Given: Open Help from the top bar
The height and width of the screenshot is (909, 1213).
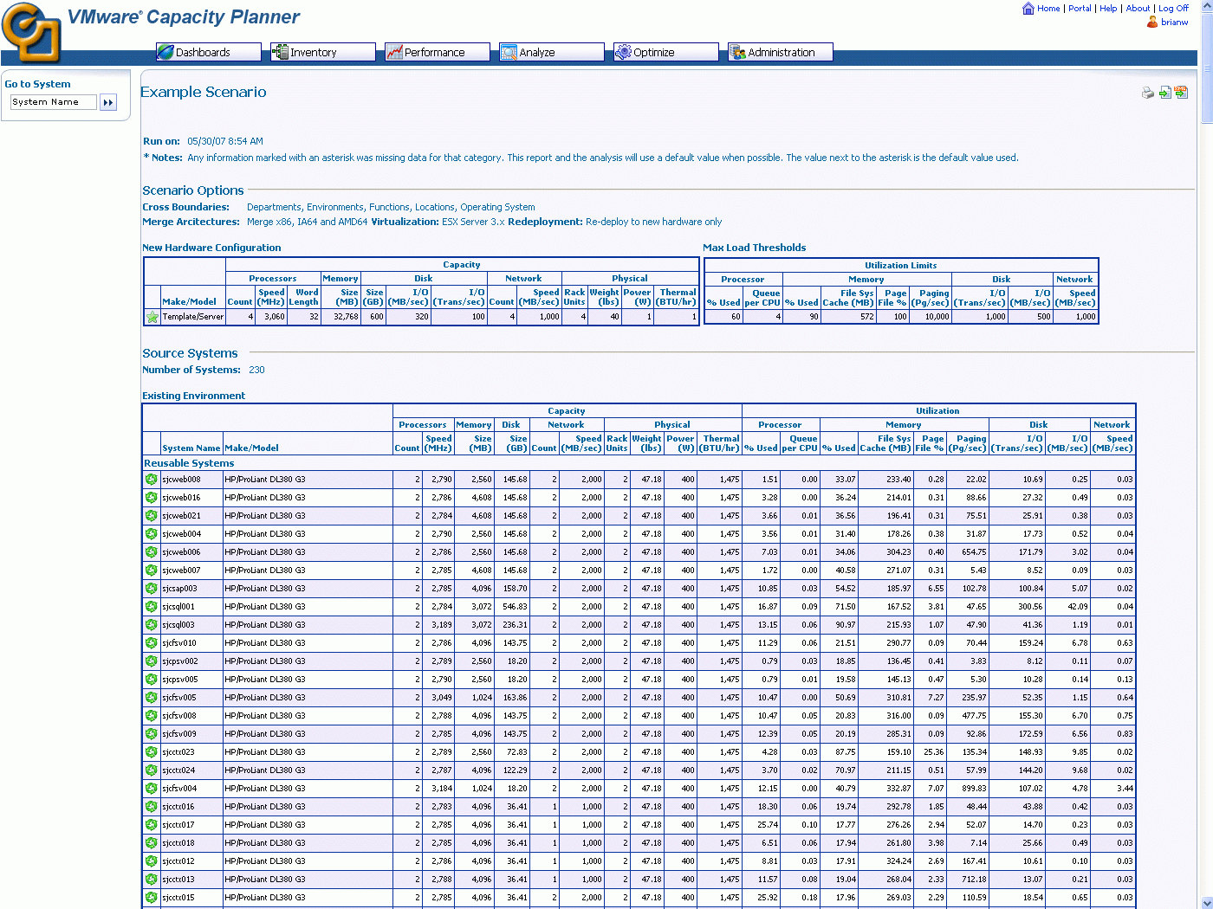Looking at the screenshot, I should coord(1108,8).
